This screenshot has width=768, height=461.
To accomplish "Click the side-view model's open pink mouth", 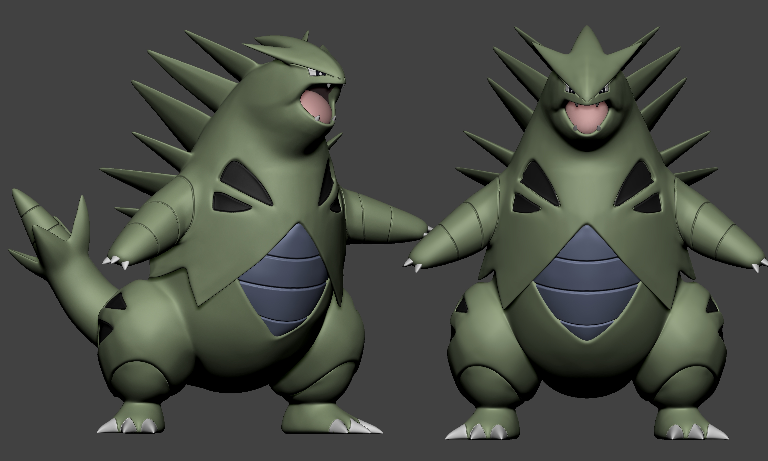I will [315, 106].
